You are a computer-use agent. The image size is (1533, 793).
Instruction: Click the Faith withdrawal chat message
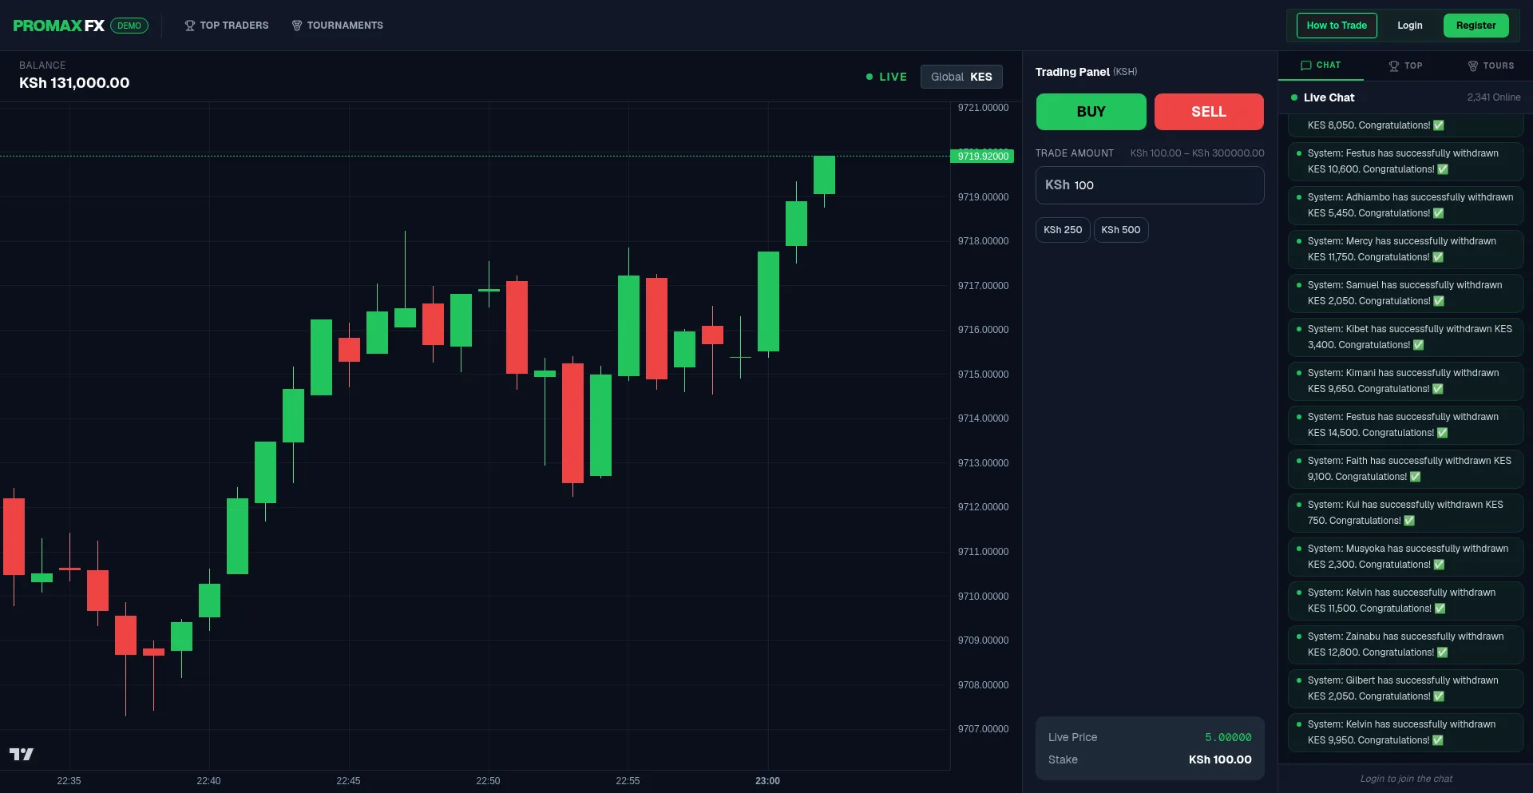[x=1405, y=469]
